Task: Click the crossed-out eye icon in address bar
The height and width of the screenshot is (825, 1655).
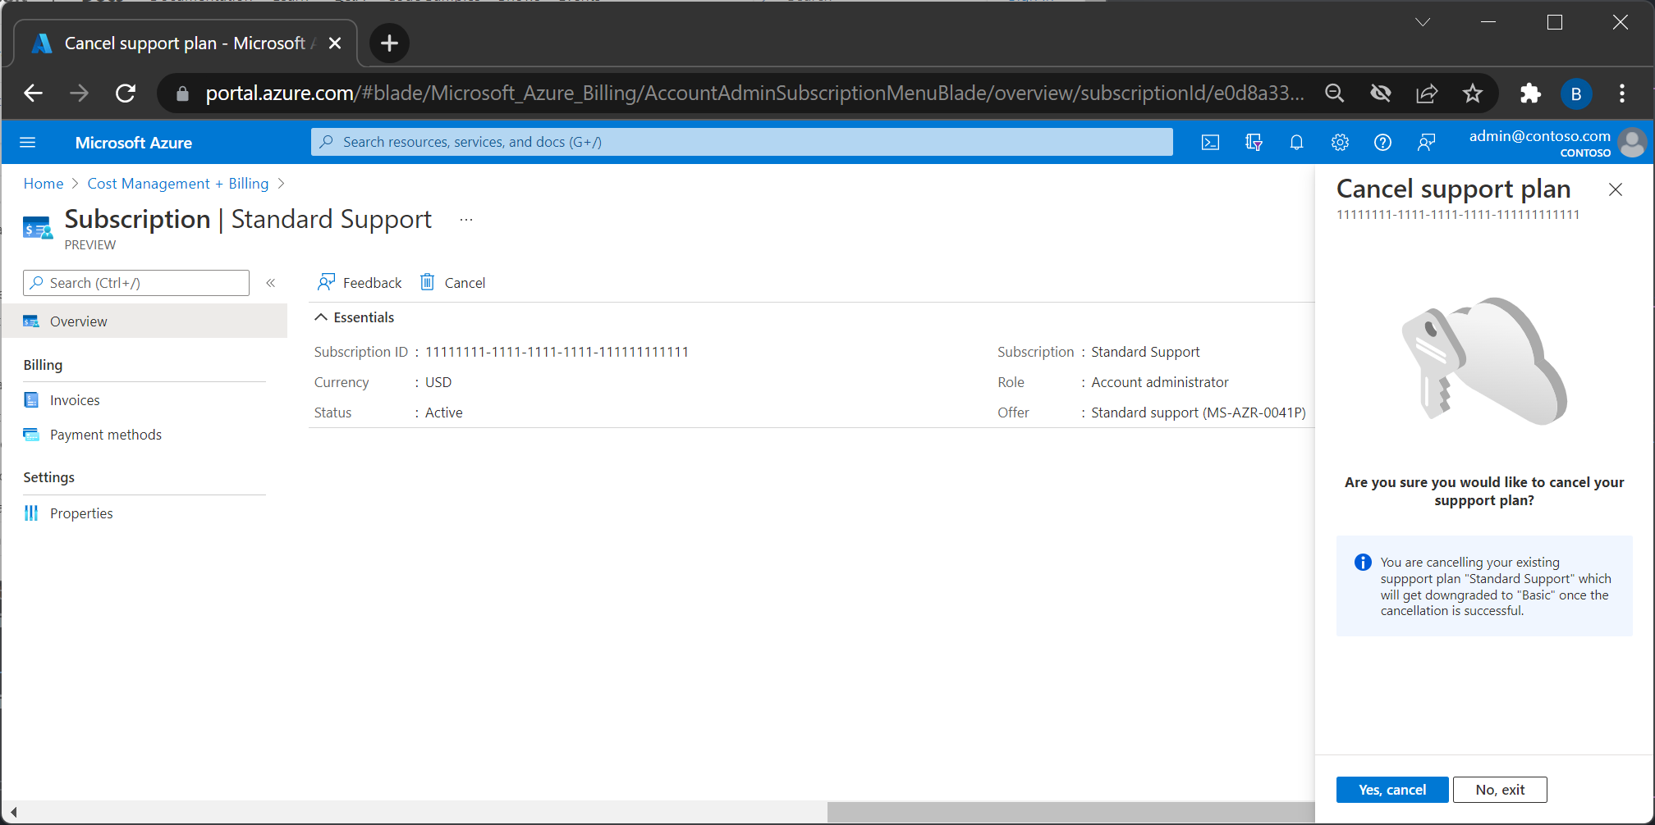Action: (1381, 93)
